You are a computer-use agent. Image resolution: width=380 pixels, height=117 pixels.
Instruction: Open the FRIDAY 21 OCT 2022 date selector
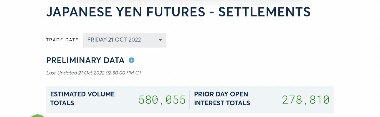point(125,40)
